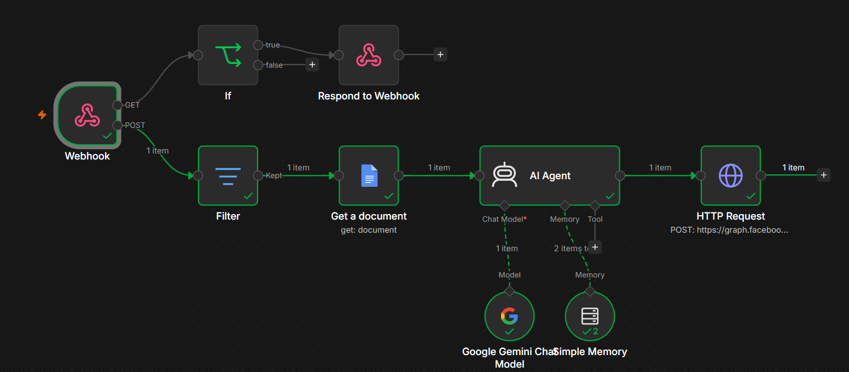Click the "If" node label
The image size is (849, 372).
pyautogui.click(x=228, y=96)
